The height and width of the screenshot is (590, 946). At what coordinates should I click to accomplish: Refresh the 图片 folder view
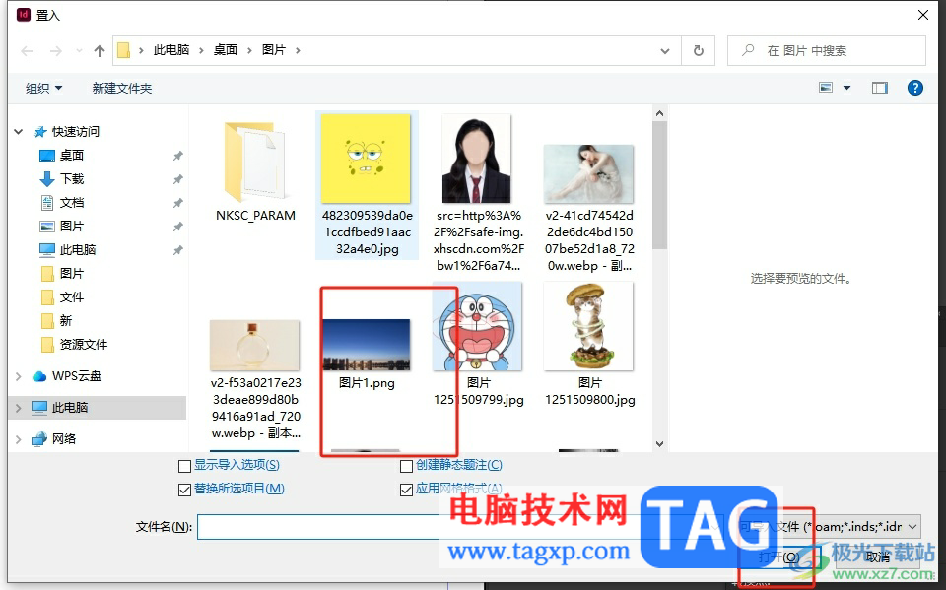(x=698, y=51)
